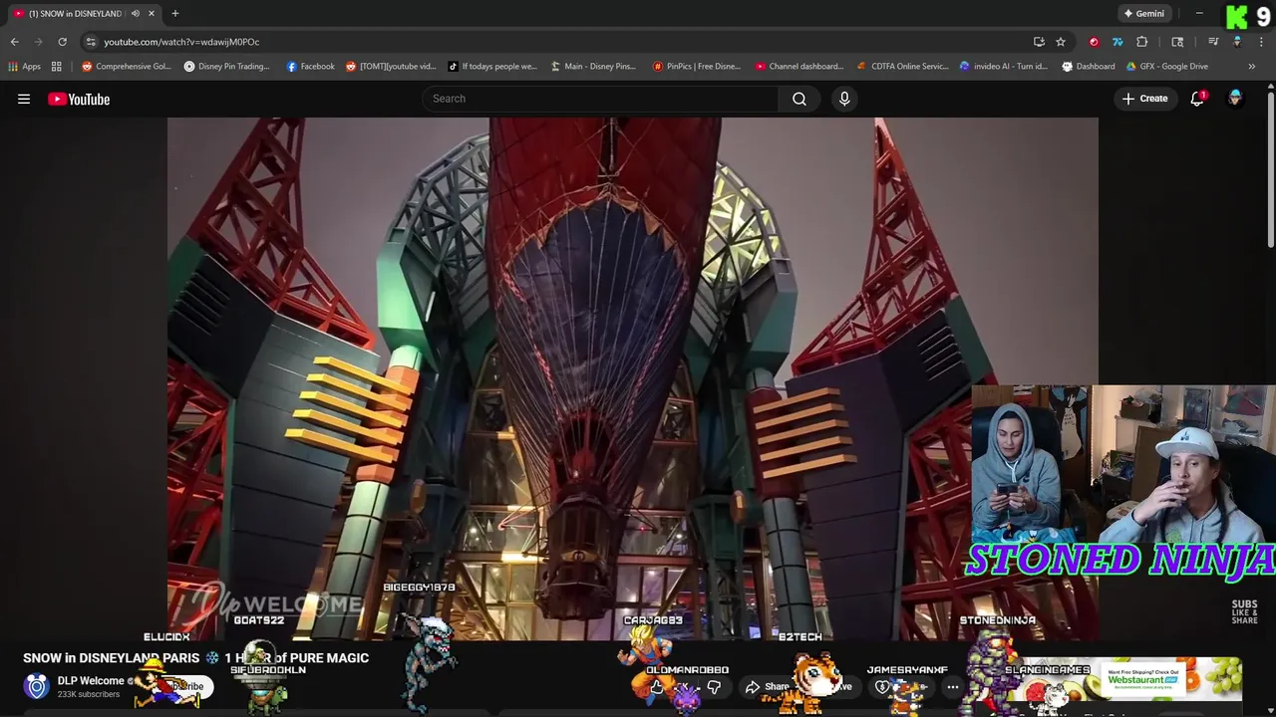Reload the page with refresh icon
The height and width of the screenshot is (717, 1276).
tap(62, 42)
